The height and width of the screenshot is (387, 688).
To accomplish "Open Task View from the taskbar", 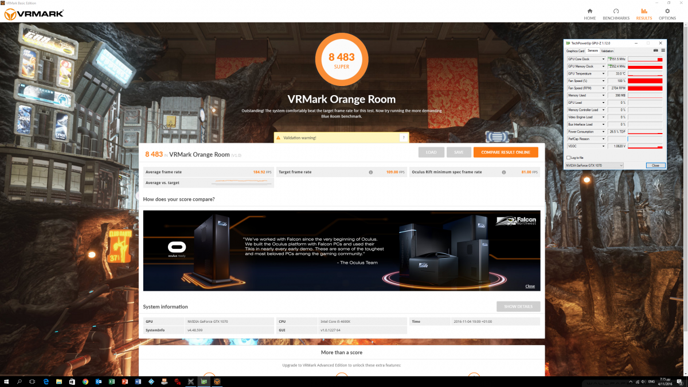I will coord(33,381).
